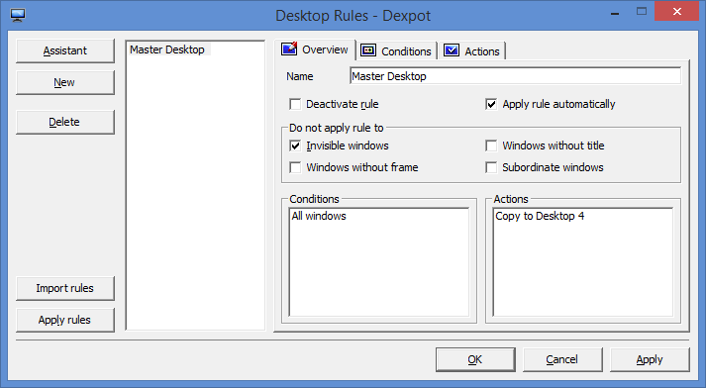Check Windows without frame
The image size is (706, 388).
(x=295, y=167)
